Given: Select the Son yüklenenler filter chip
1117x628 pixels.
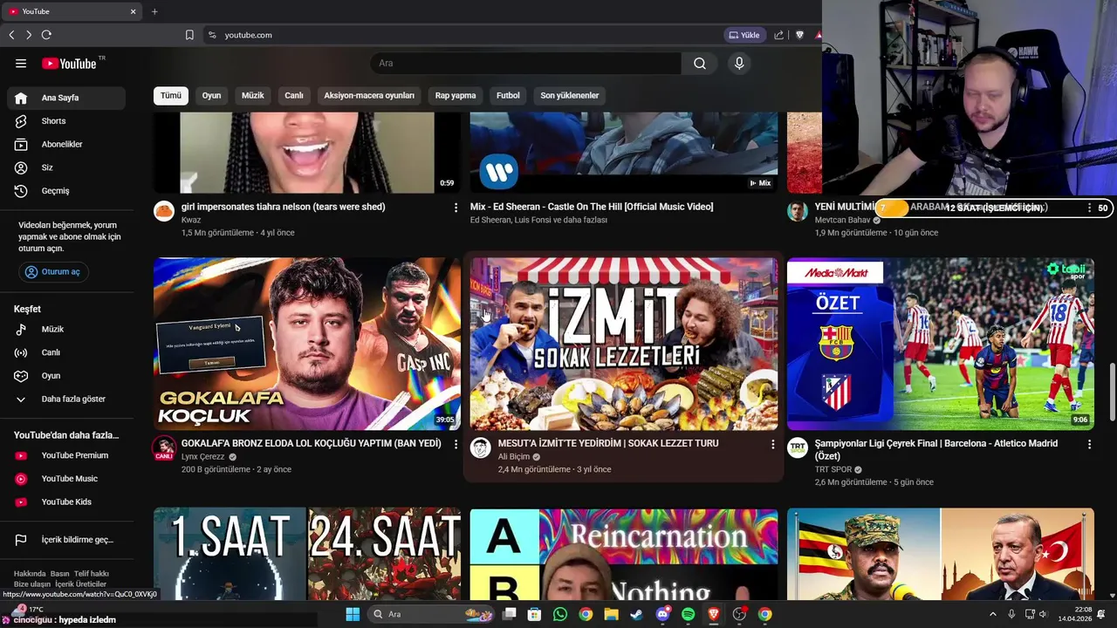Looking at the screenshot, I should [x=569, y=96].
